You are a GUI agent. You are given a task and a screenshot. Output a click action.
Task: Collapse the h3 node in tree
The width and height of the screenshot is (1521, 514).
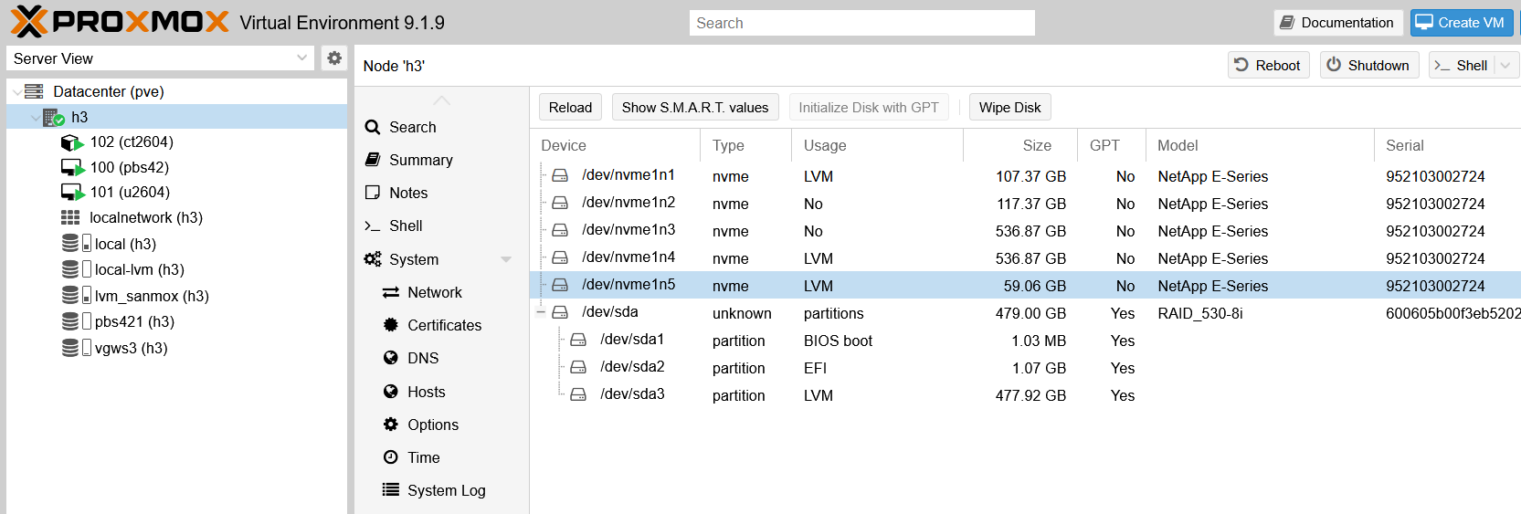tap(35, 118)
